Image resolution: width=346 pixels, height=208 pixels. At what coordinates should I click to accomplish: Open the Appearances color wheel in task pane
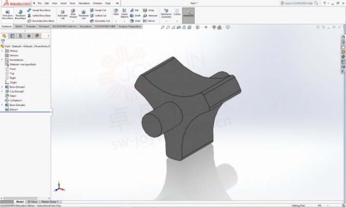pyautogui.click(x=343, y=57)
